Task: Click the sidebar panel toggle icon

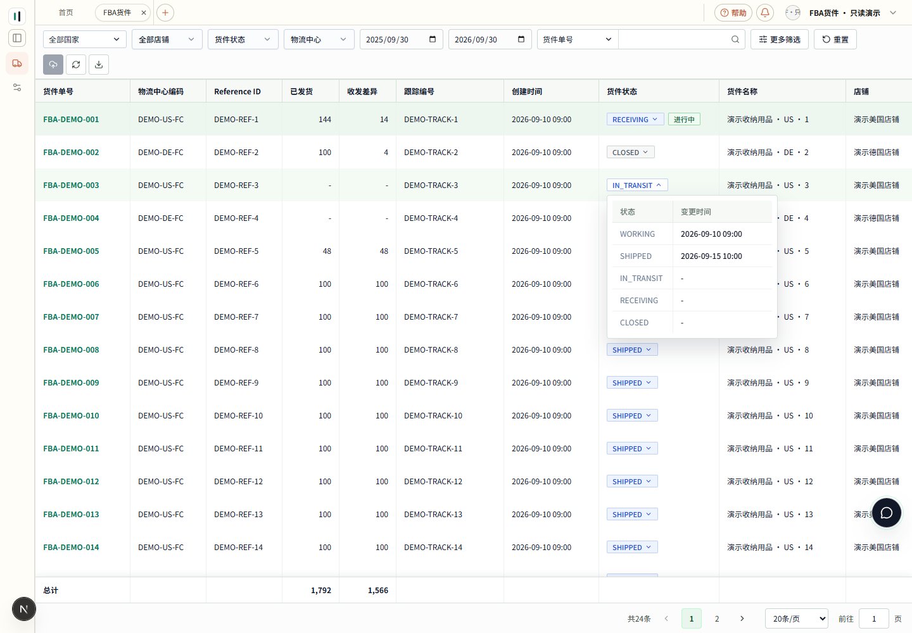Action: click(x=17, y=38)
